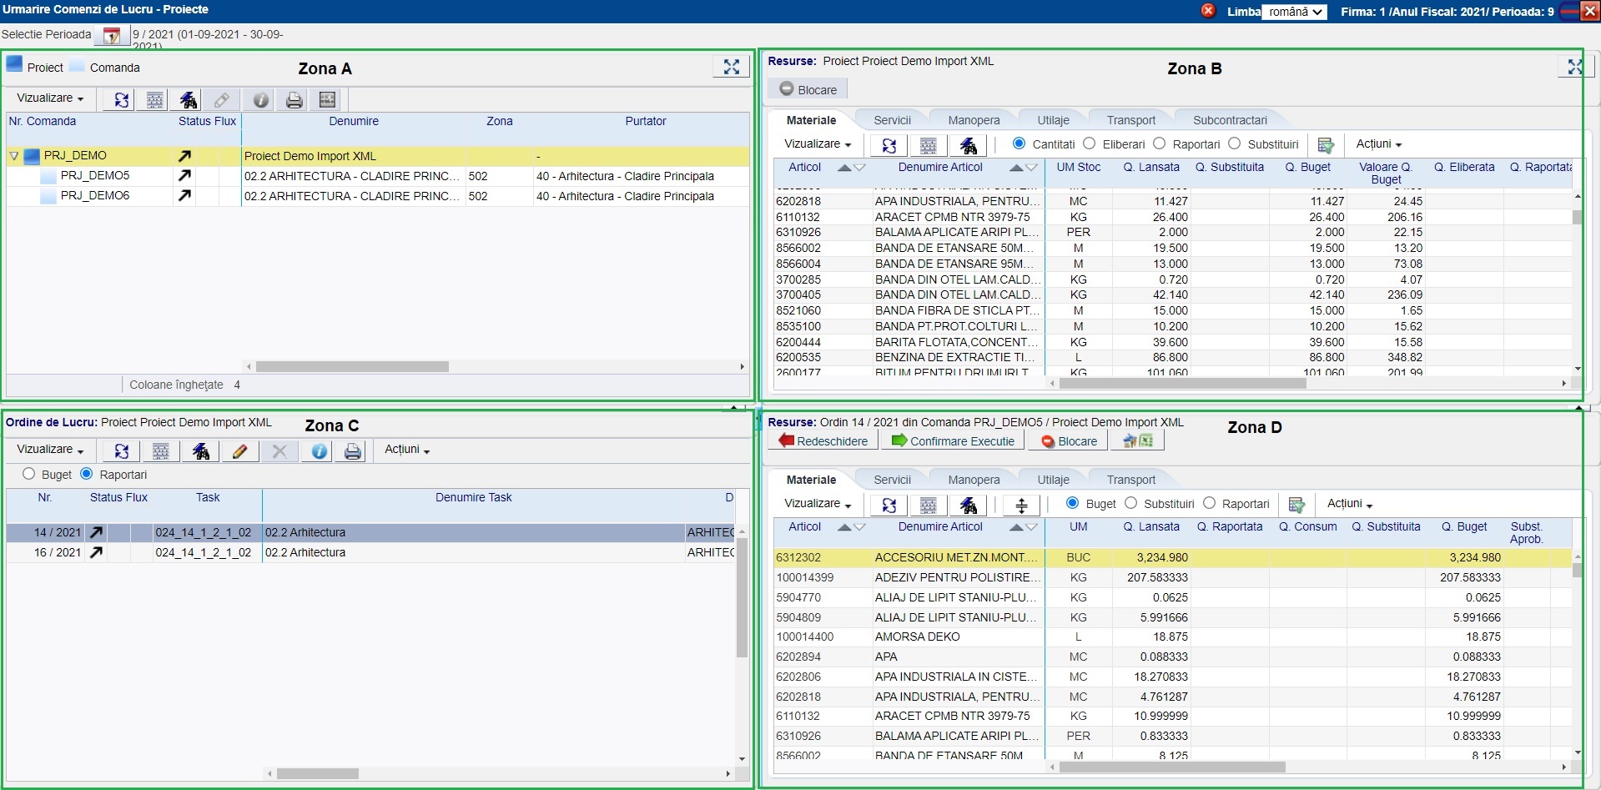Refresh the Ordine de Lucru grid
The image size is (1601, 790).
tap(121, 451)
